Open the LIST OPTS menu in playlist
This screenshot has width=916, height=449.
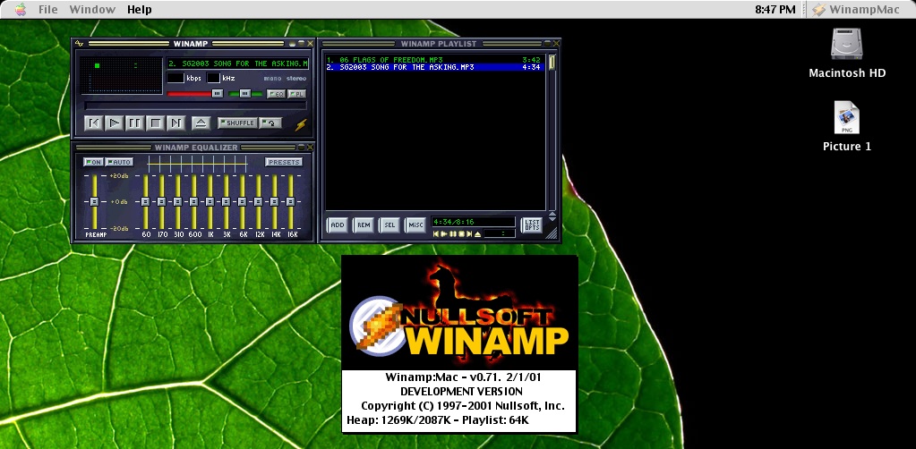pos(532,224)
